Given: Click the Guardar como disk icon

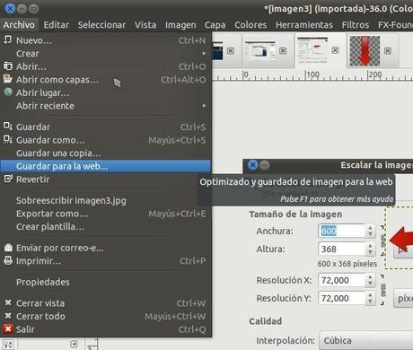Looking at the screenshot, I should click(8, 139).
